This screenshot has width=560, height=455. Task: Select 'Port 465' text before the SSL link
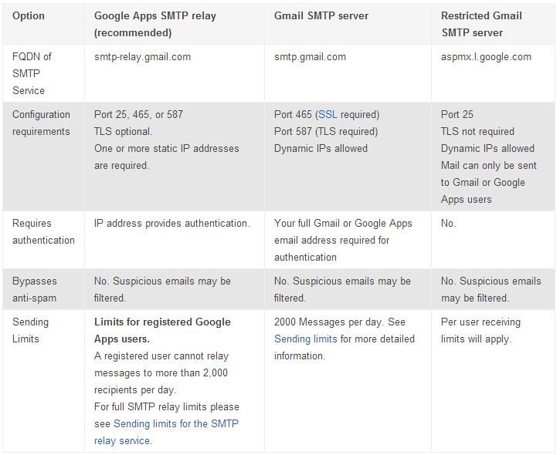click(x=293, y=114)
